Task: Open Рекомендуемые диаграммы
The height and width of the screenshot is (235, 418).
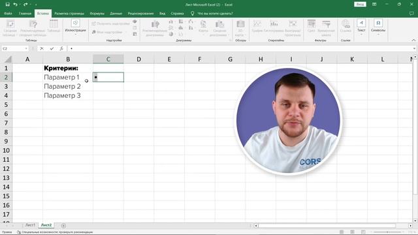Action: 155,28
